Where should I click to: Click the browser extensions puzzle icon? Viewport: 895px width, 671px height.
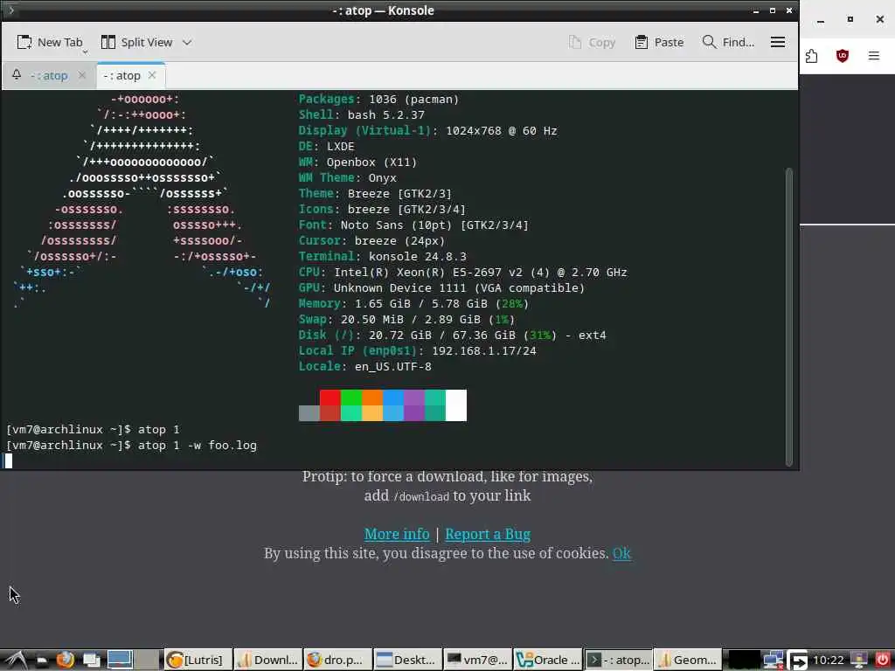pos(812,56)
